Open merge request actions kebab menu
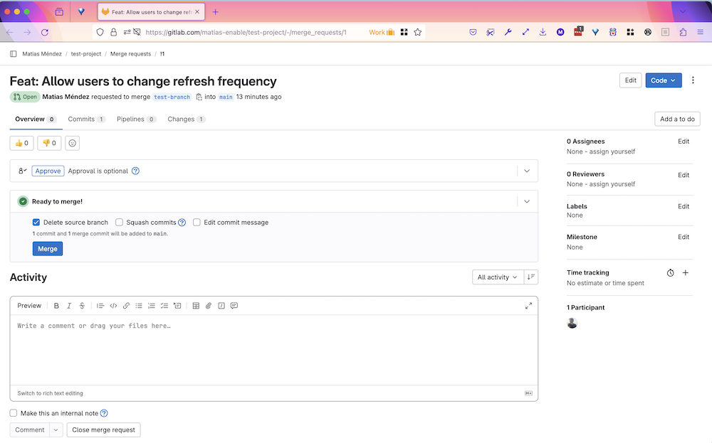 click(693, 80)
